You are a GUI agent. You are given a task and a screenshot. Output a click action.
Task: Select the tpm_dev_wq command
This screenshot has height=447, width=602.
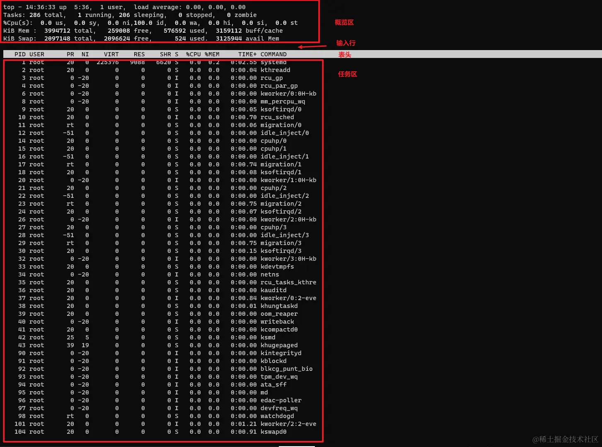point(279,377)
